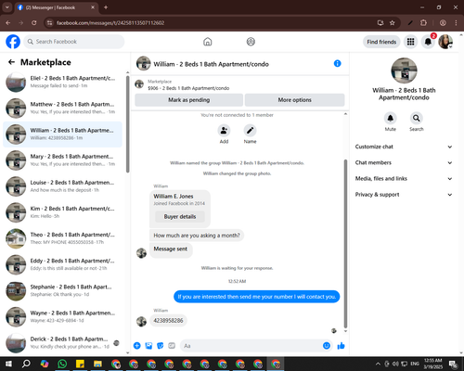464x371 pixels.
Task: Open Matthew - 2 Beds 1 Bath conversation
Action: (x=62, y=108)
